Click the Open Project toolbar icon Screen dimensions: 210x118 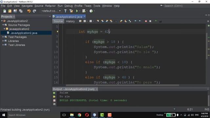coord(15,11)
